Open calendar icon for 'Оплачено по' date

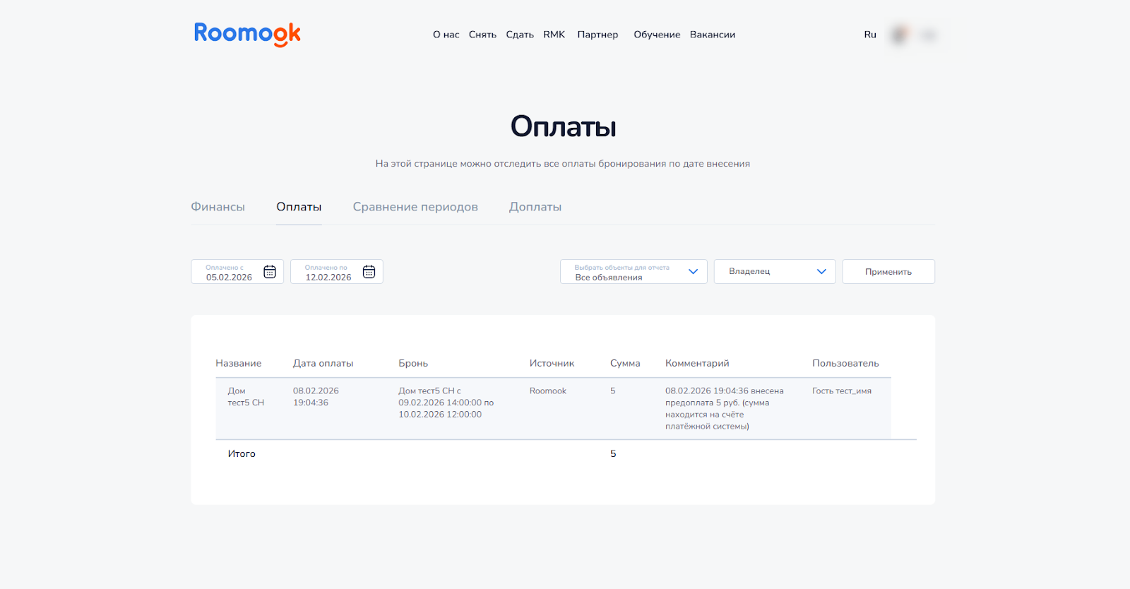coord(369,272)
